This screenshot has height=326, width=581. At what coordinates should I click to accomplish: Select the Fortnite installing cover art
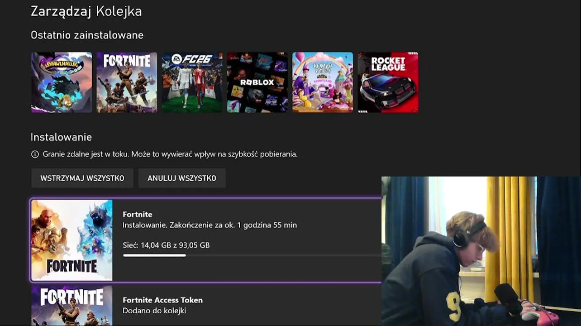[72, 240]
